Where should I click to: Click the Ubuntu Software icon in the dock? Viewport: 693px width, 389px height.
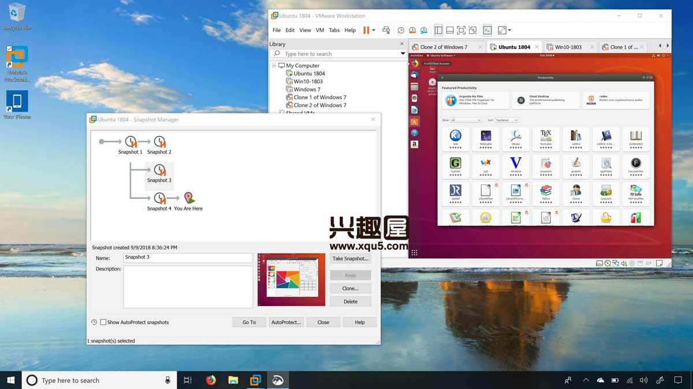tap(415, 122)
